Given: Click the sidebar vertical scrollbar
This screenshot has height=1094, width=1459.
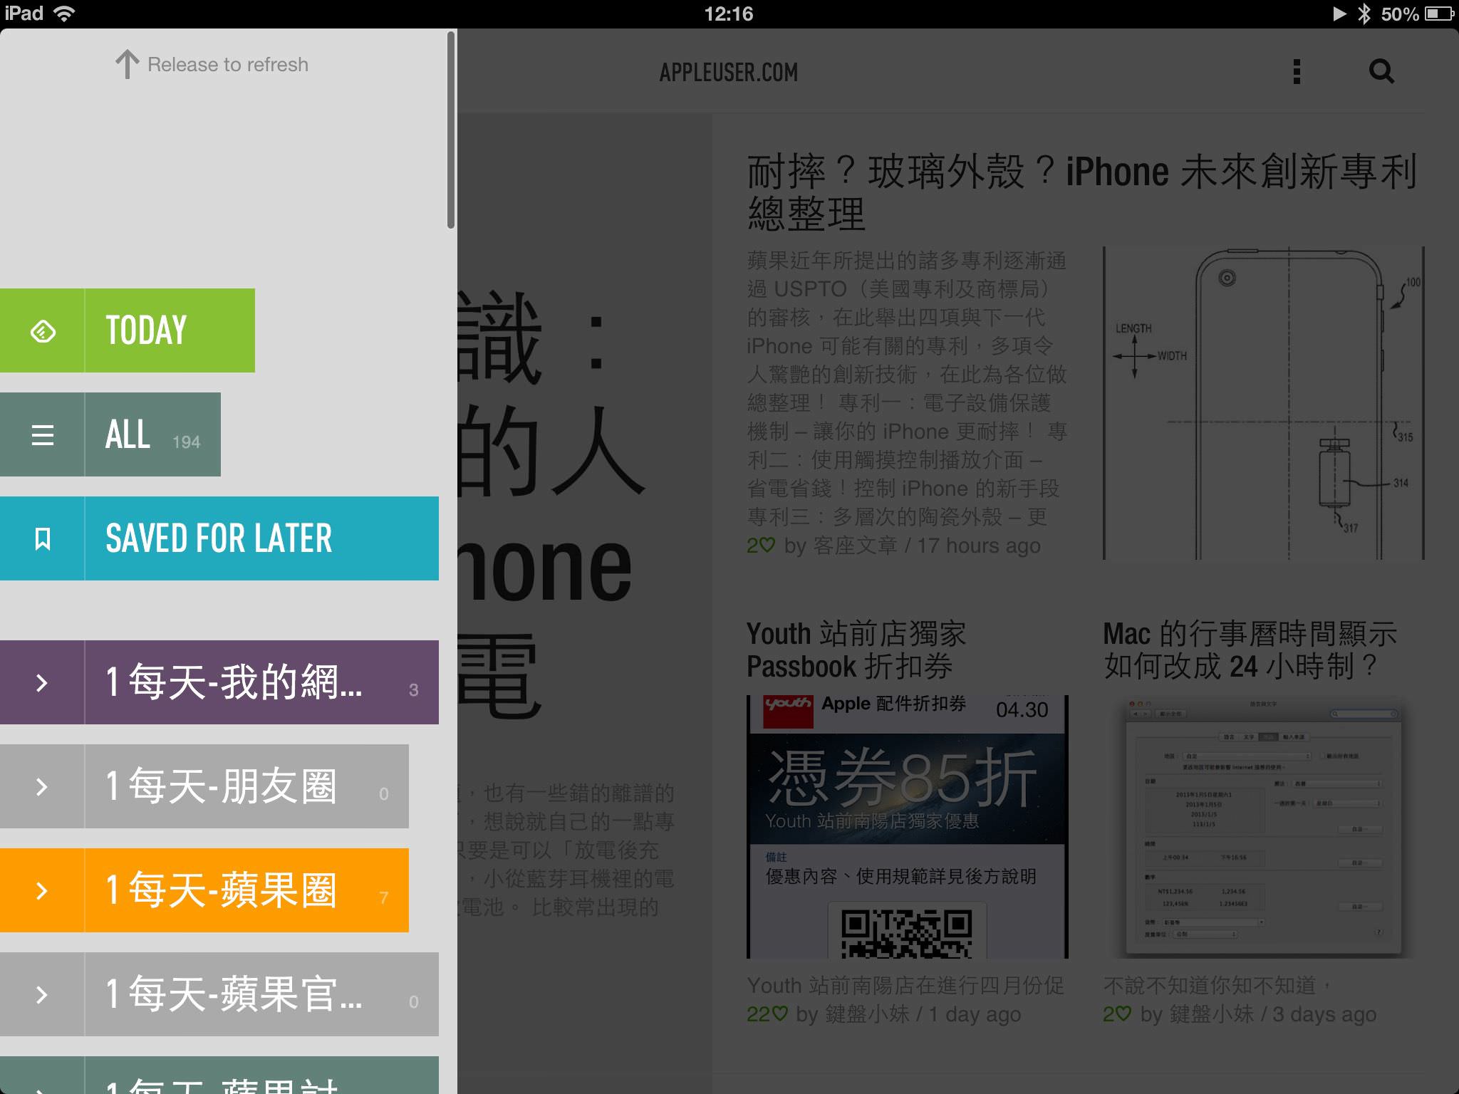Looking at the screenshot, I should click(451, 131).
